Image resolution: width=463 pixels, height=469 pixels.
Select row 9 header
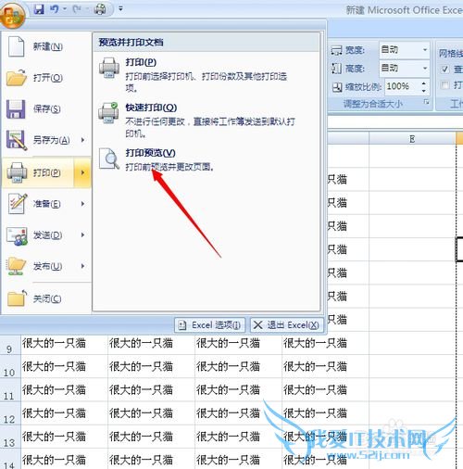(10, 344)
